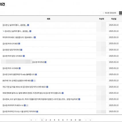Go to page 6

[x=63, y=120]
